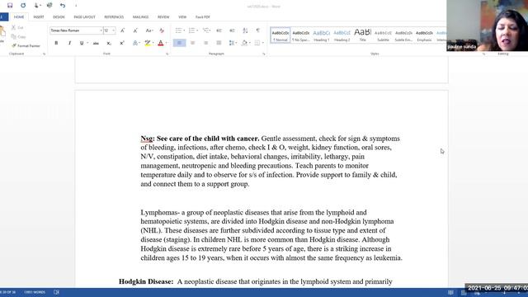Screen dimensions: 528x297
Task: Open the Borders dropdown
Action: 258,43
